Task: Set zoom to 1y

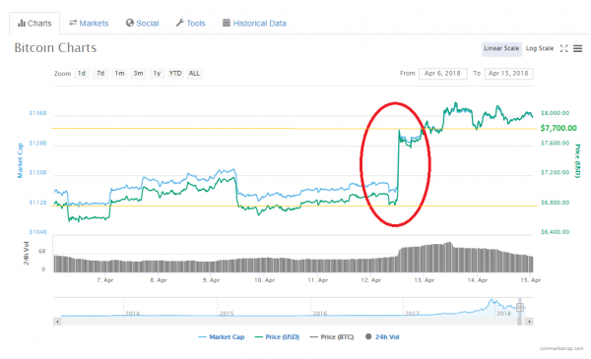Action: tap(157, 74)
